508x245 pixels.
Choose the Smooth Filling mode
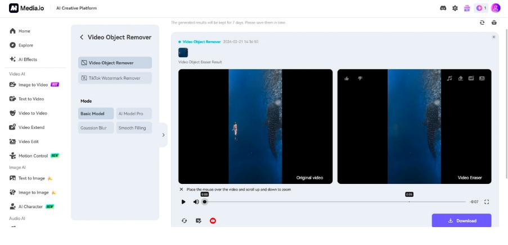(134, 128)
